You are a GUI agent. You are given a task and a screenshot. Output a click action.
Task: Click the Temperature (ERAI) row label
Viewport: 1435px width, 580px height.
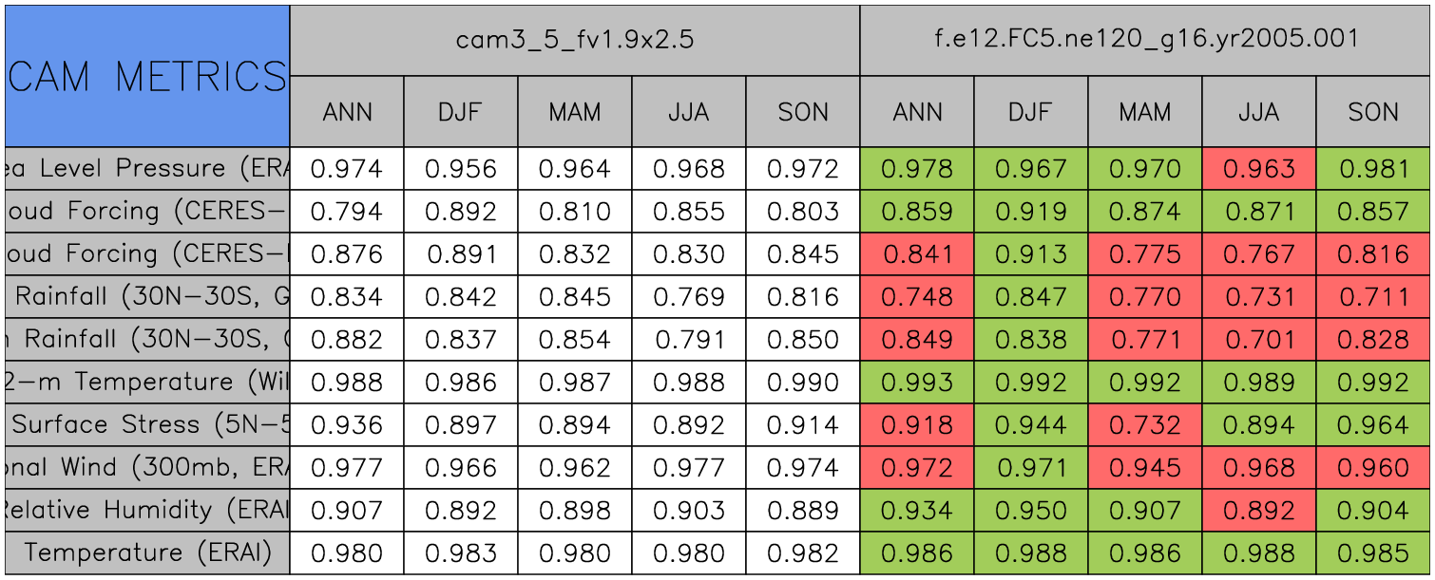[147, 552]
